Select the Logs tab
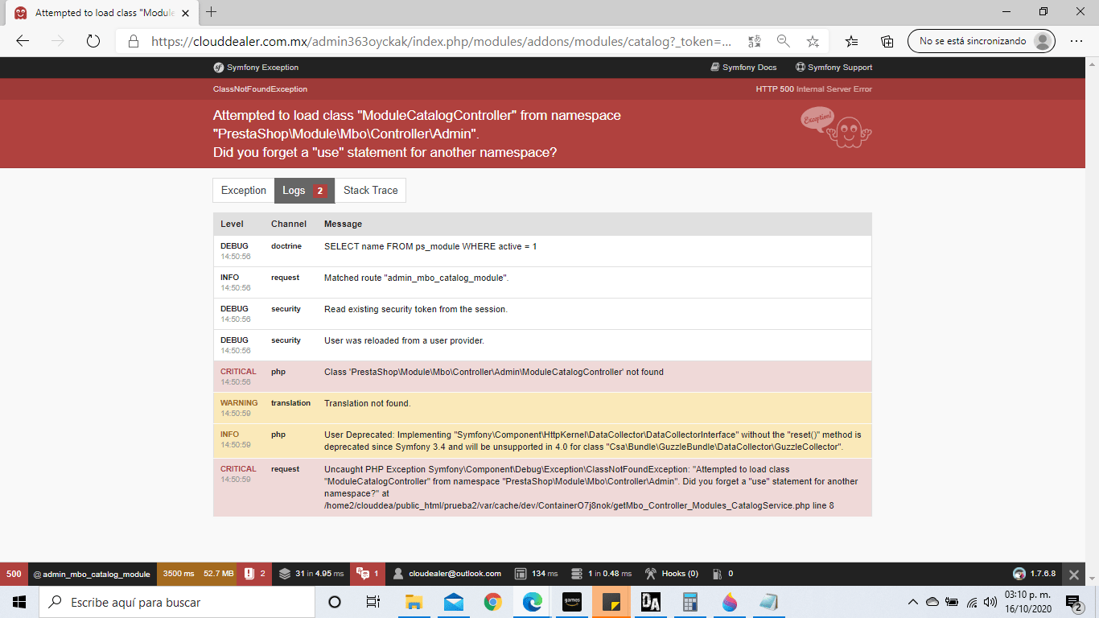 click(x=304, y=191)
